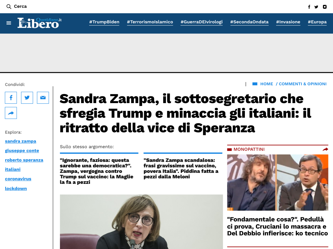Go to Libero Quotidiano logo homepage
The image size is (333, 249).
39,23
